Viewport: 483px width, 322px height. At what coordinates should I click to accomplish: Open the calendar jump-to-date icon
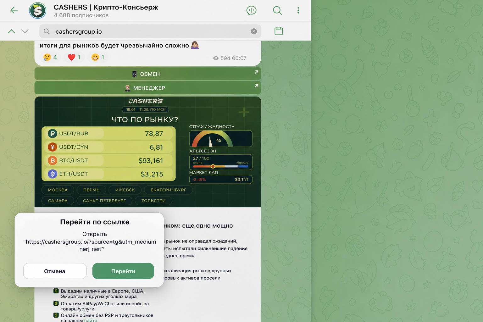tap(279, 31)
